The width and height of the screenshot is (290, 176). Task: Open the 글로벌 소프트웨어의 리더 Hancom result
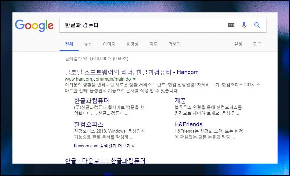pyautogui.click(x=132, y=72)
